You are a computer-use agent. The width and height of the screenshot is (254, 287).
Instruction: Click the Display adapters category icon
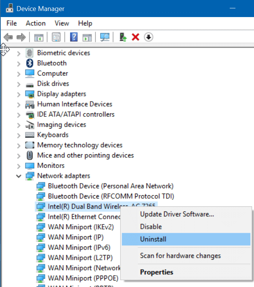click(x=30, y=94)
